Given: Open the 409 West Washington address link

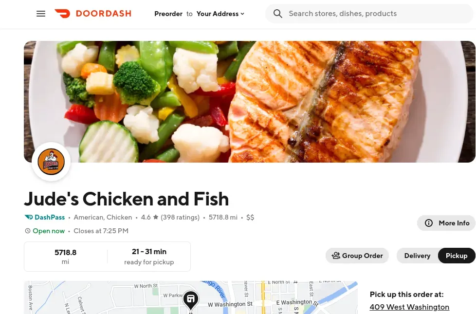Looking at the screenshot, I should click(x=409, y=307).
